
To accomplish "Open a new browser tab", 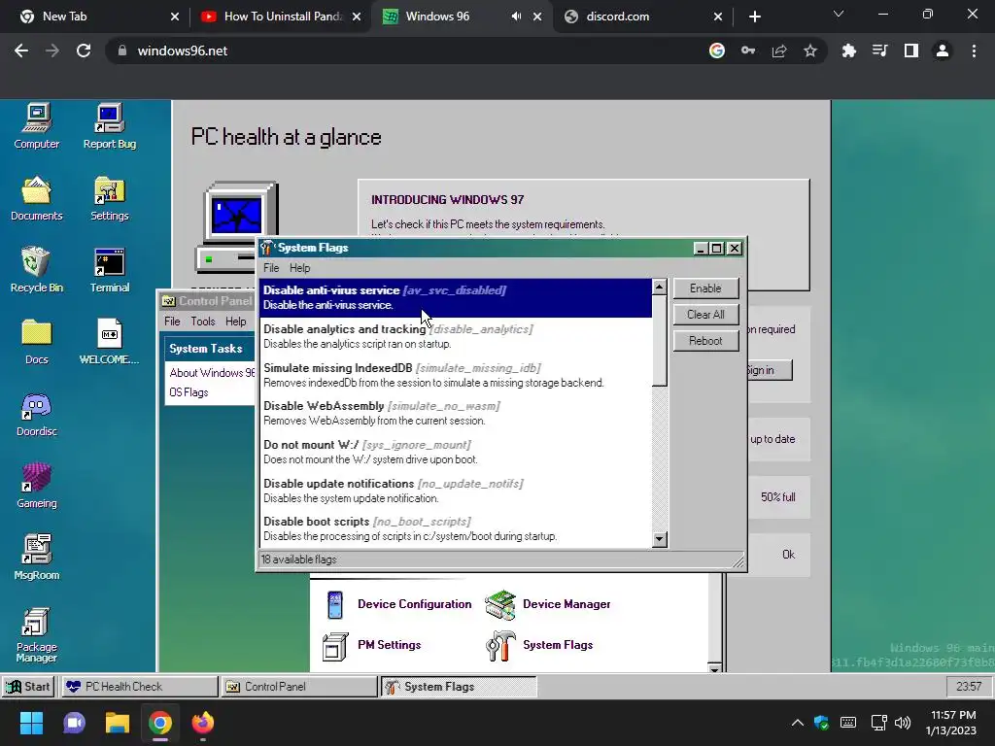I will 754,17.
